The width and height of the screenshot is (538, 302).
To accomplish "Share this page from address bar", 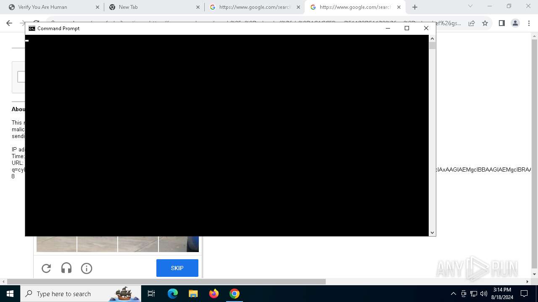I will pyautogui.click(x=472, y=23).
